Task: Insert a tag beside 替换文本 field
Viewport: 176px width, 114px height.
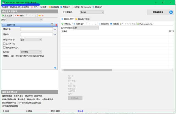Action: (x=55, y=29)
